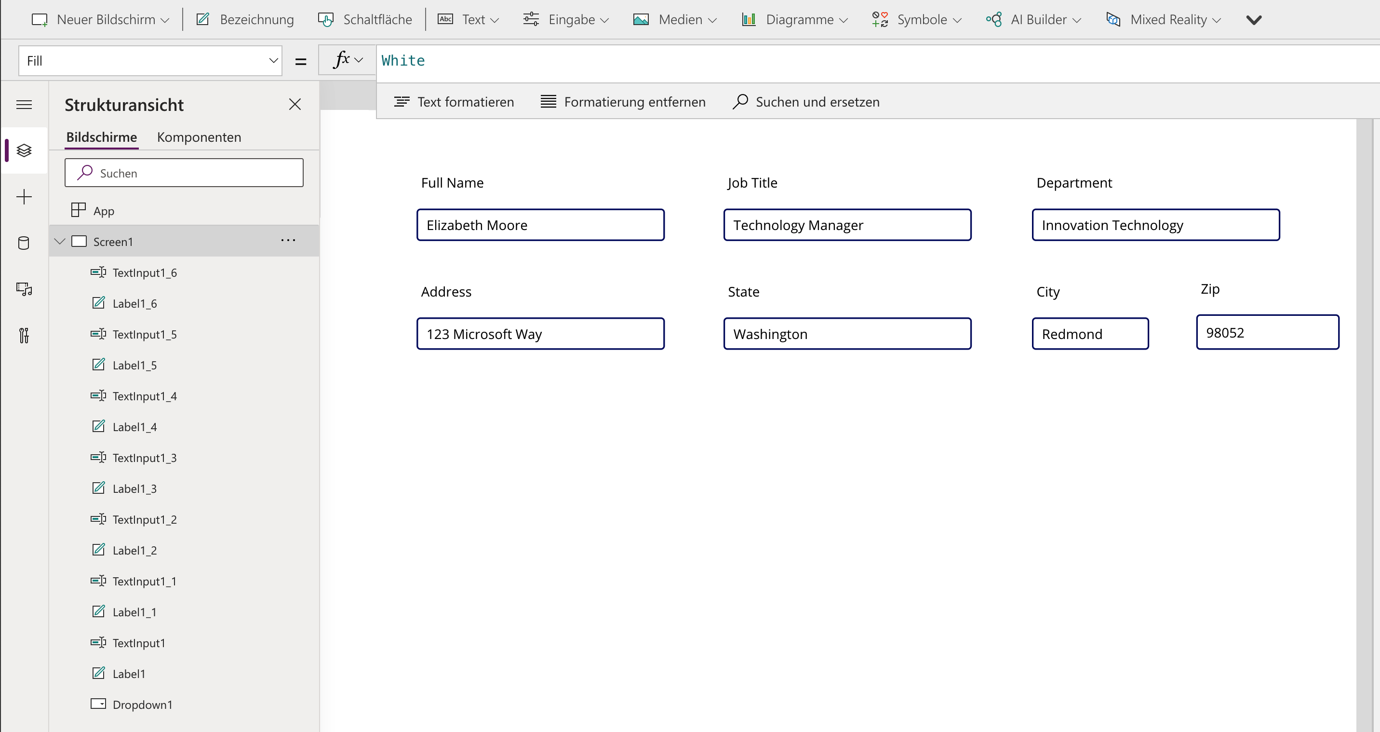Switch to Bildschirme tab
The image size is (1380, 732).
(x=101, y=137)
